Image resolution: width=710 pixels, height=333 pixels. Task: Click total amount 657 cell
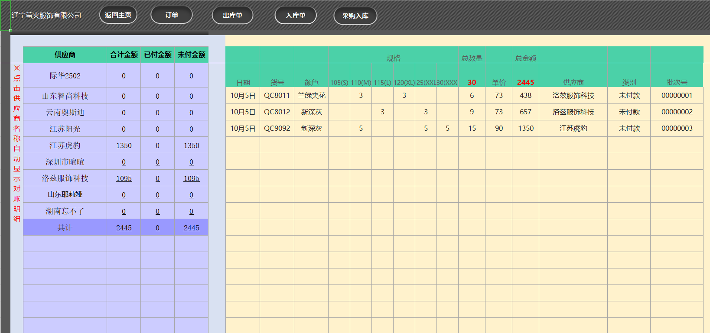[526, 112]
